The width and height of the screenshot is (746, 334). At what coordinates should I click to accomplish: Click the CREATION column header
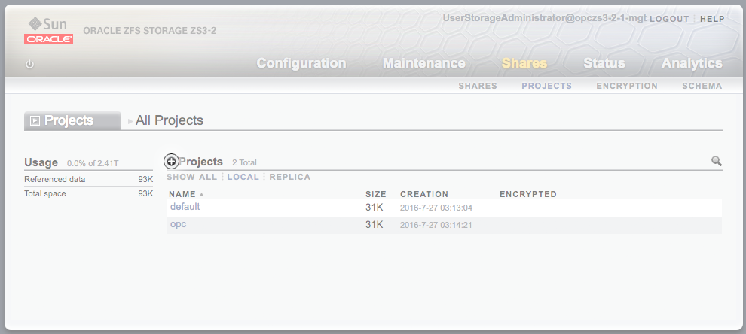[424, 194]
